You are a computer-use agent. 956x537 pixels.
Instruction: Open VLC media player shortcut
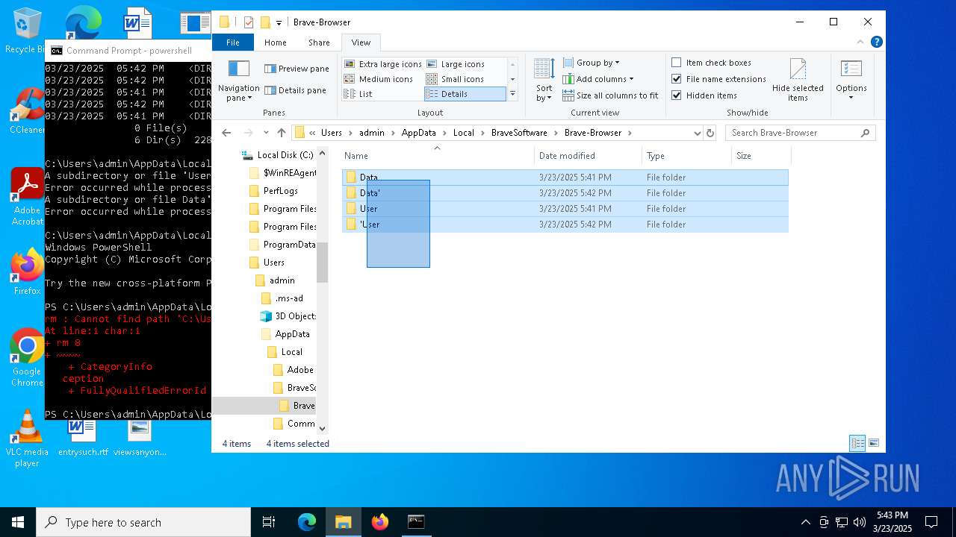pyautogui.click(x=27, y=439)
